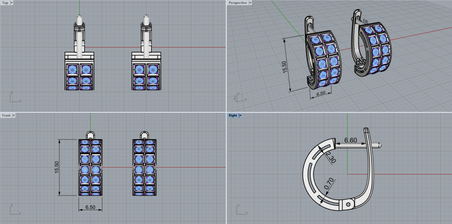452x224 pixels.
Task: Select the 6.50 dimension in Perspective viewport
Action: pos(321,93)
